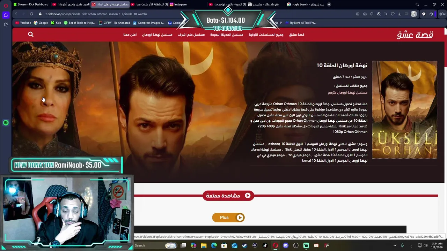Image resolution: width=447 pixels, height=251 pixels.
Task: Open جميع المسلسلات التركية menu item
Action: tap(266, 35)
